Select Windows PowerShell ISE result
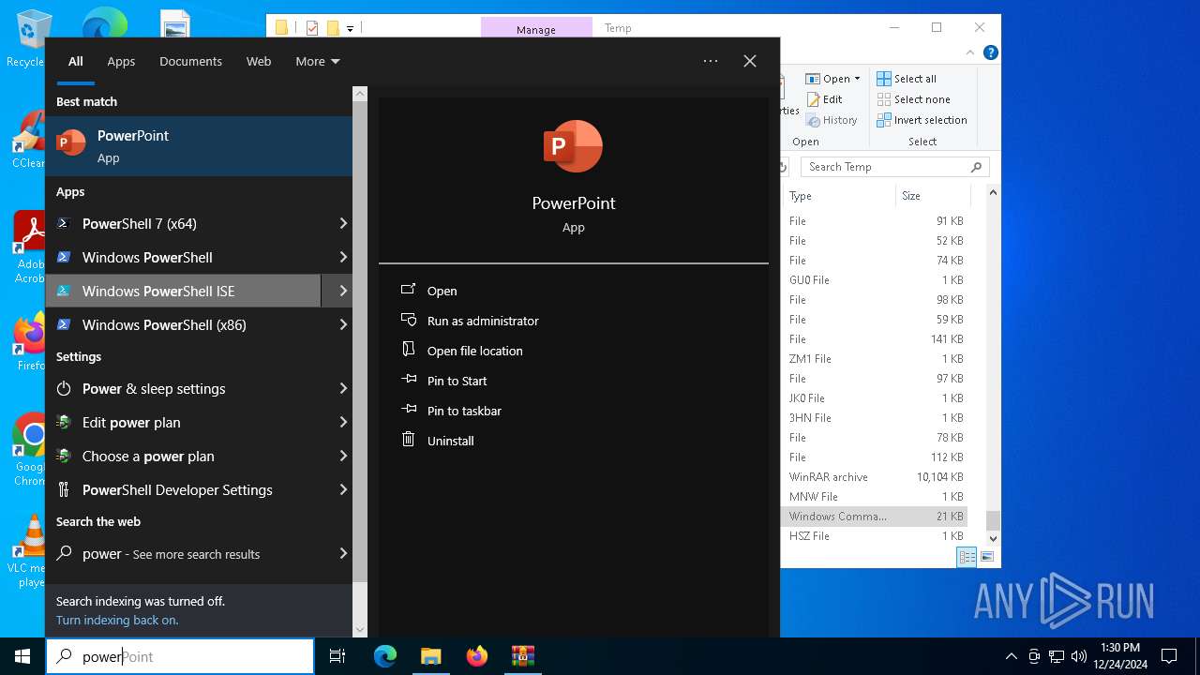 coord(184,291)
